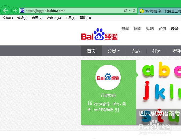Viewport: 181px width, 139px height.
Task: Open the address bar autocomplete dropdown arrow
Action: (130, 11)
